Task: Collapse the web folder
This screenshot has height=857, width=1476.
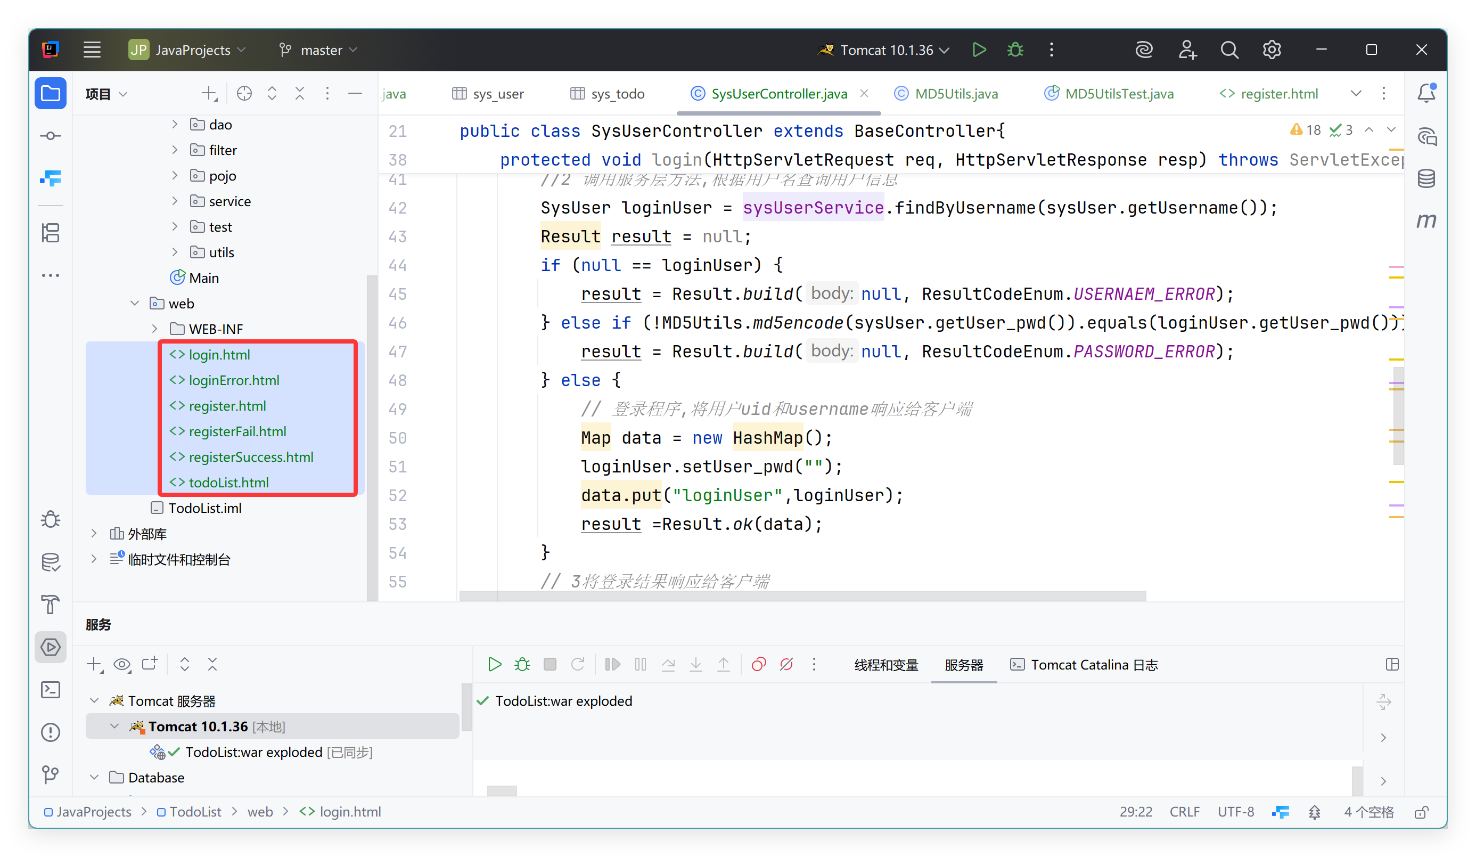Action: pos(135,303)
